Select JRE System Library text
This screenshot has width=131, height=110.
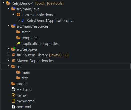[32, 55]
